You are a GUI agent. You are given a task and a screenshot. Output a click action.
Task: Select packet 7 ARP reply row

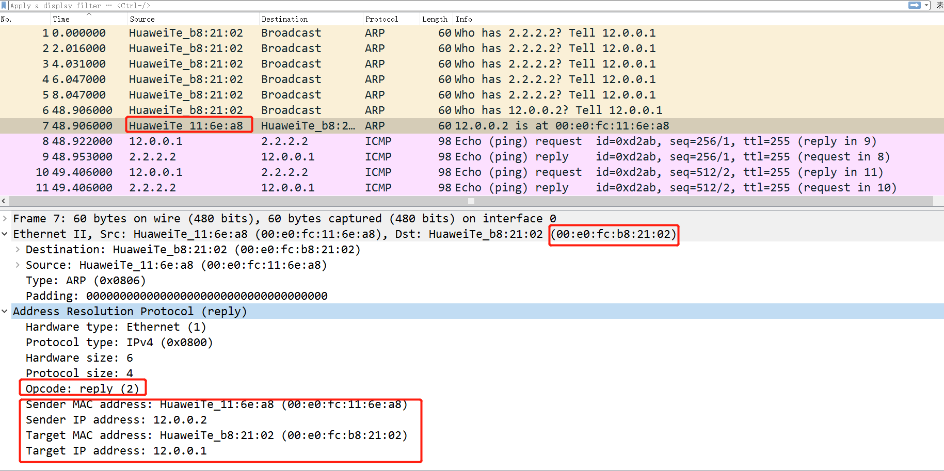472,126
